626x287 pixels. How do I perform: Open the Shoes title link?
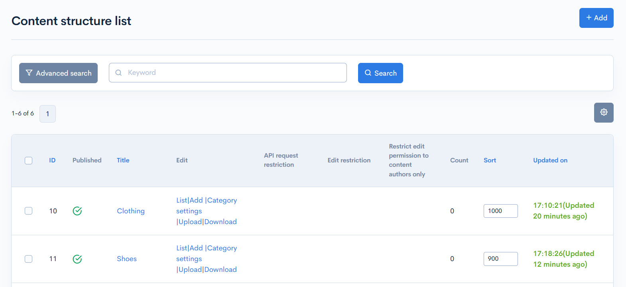pyautogui.click(x=127, y=259)
